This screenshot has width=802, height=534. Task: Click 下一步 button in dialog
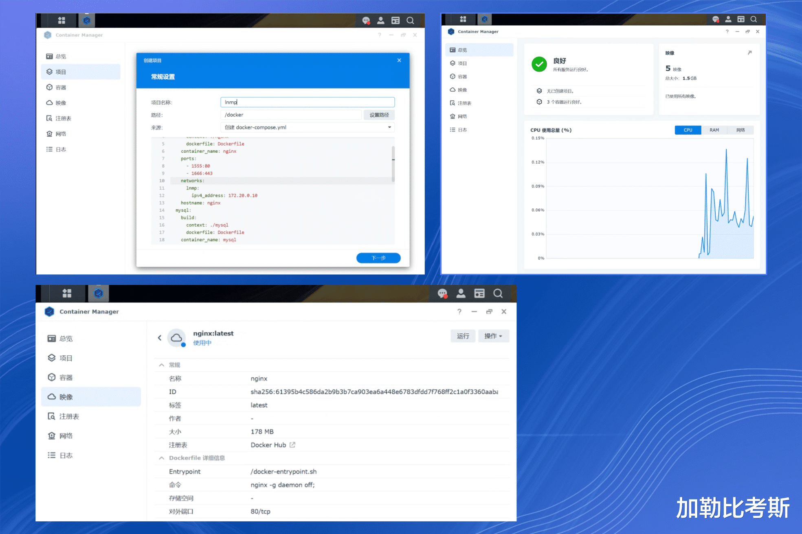tap(378, 258)
